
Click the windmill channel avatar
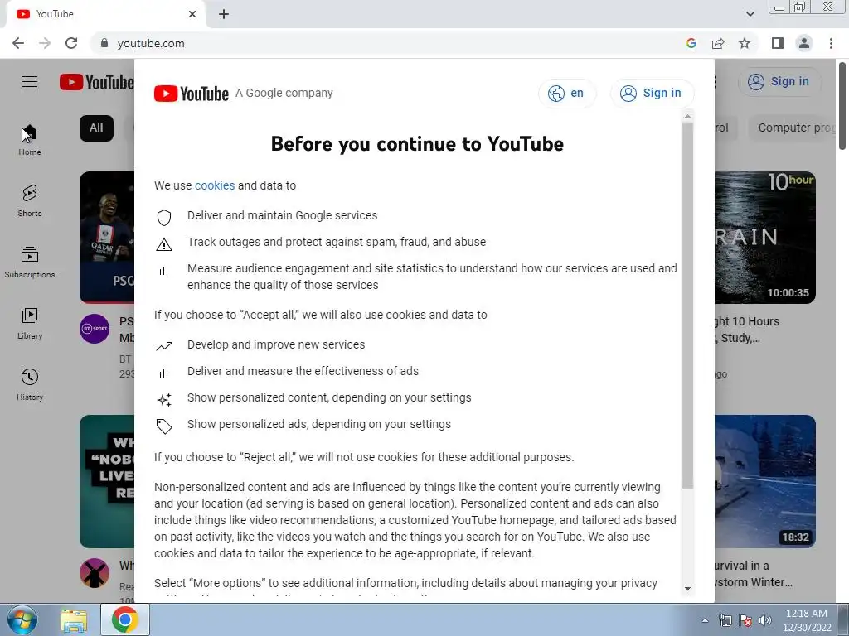tap(95, 573)
